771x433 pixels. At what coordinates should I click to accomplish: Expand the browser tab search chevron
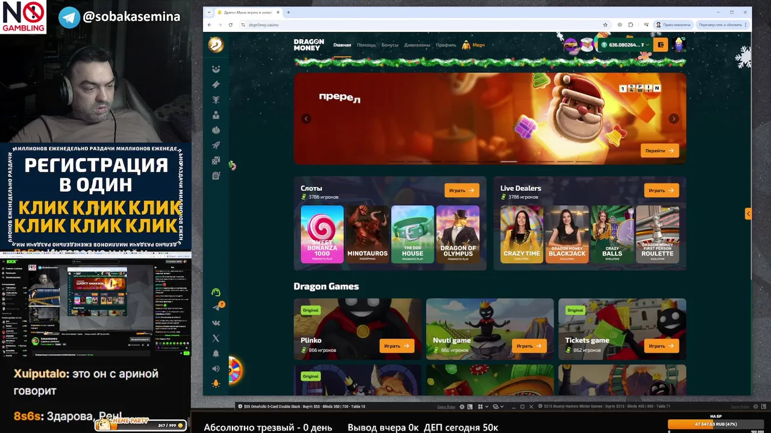coord(208,12)
